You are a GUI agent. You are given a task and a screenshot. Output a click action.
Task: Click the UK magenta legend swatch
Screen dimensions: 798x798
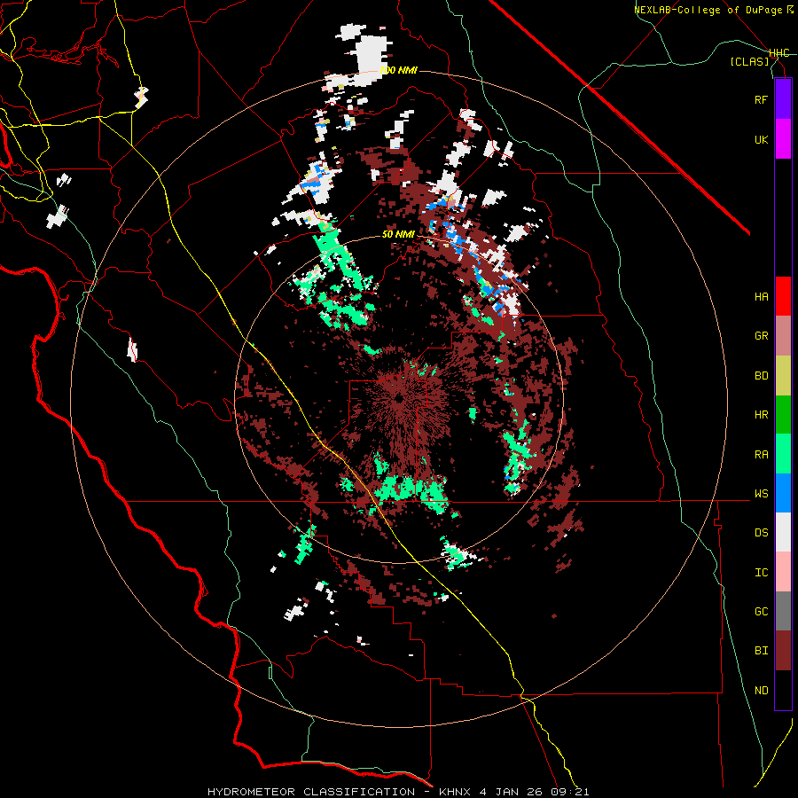point(783,139)
